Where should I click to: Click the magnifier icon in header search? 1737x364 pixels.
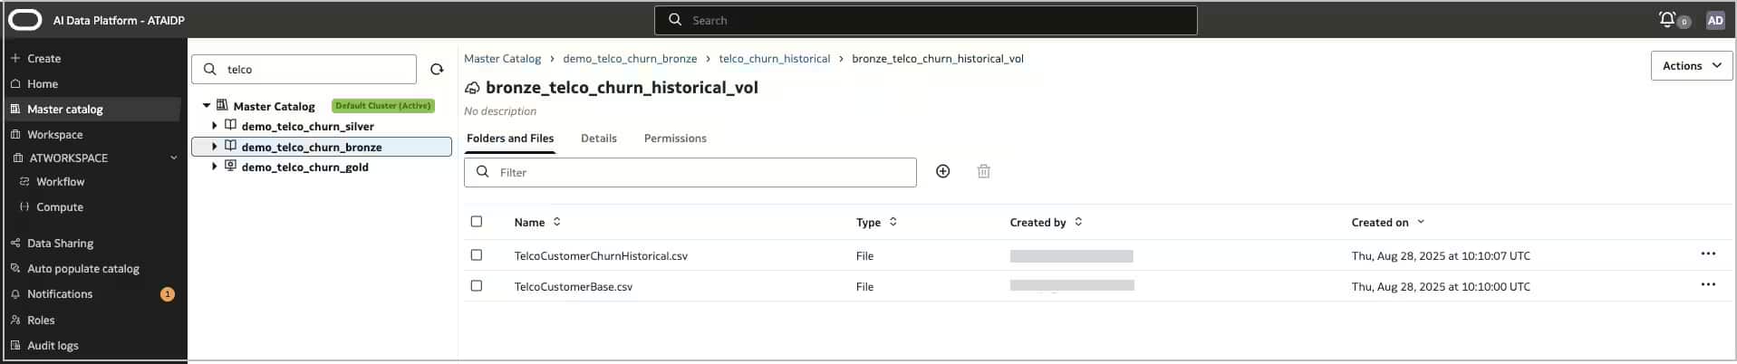pos(675,19)
